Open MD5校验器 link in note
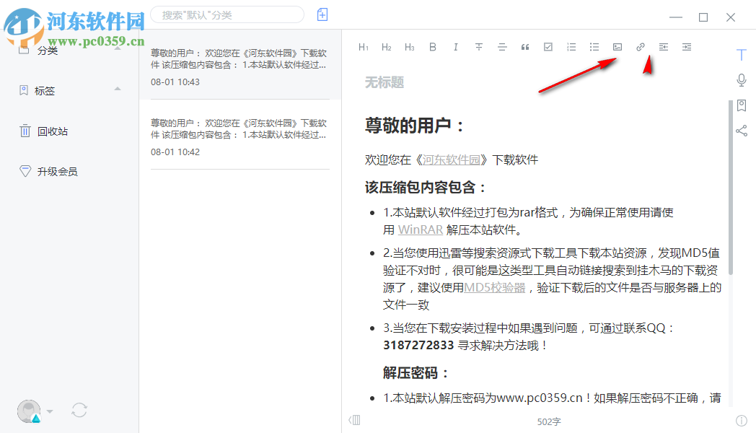The width and height of the screenshot is (756, 433). point(495,287)
